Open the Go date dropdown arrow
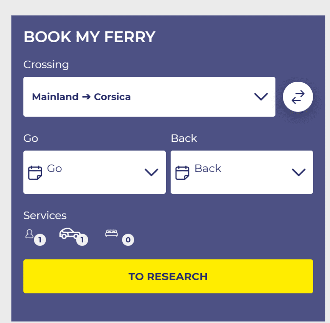This screenshot has height=323, width=330. 151,172
